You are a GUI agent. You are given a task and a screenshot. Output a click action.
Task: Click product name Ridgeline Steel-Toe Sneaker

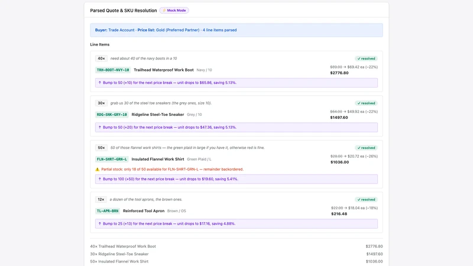coord(158,115)
